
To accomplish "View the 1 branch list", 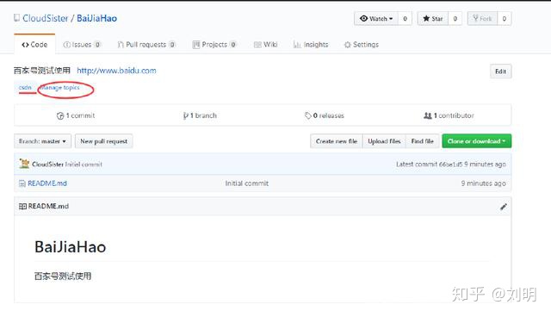I will click(200, 115).
